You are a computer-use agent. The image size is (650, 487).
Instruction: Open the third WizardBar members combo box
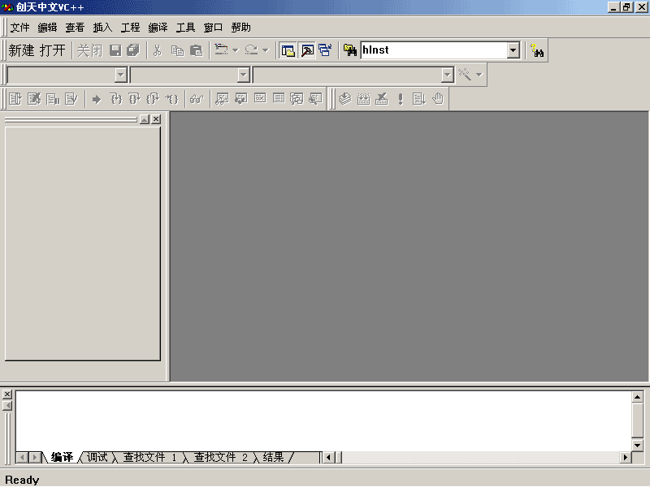353,75
